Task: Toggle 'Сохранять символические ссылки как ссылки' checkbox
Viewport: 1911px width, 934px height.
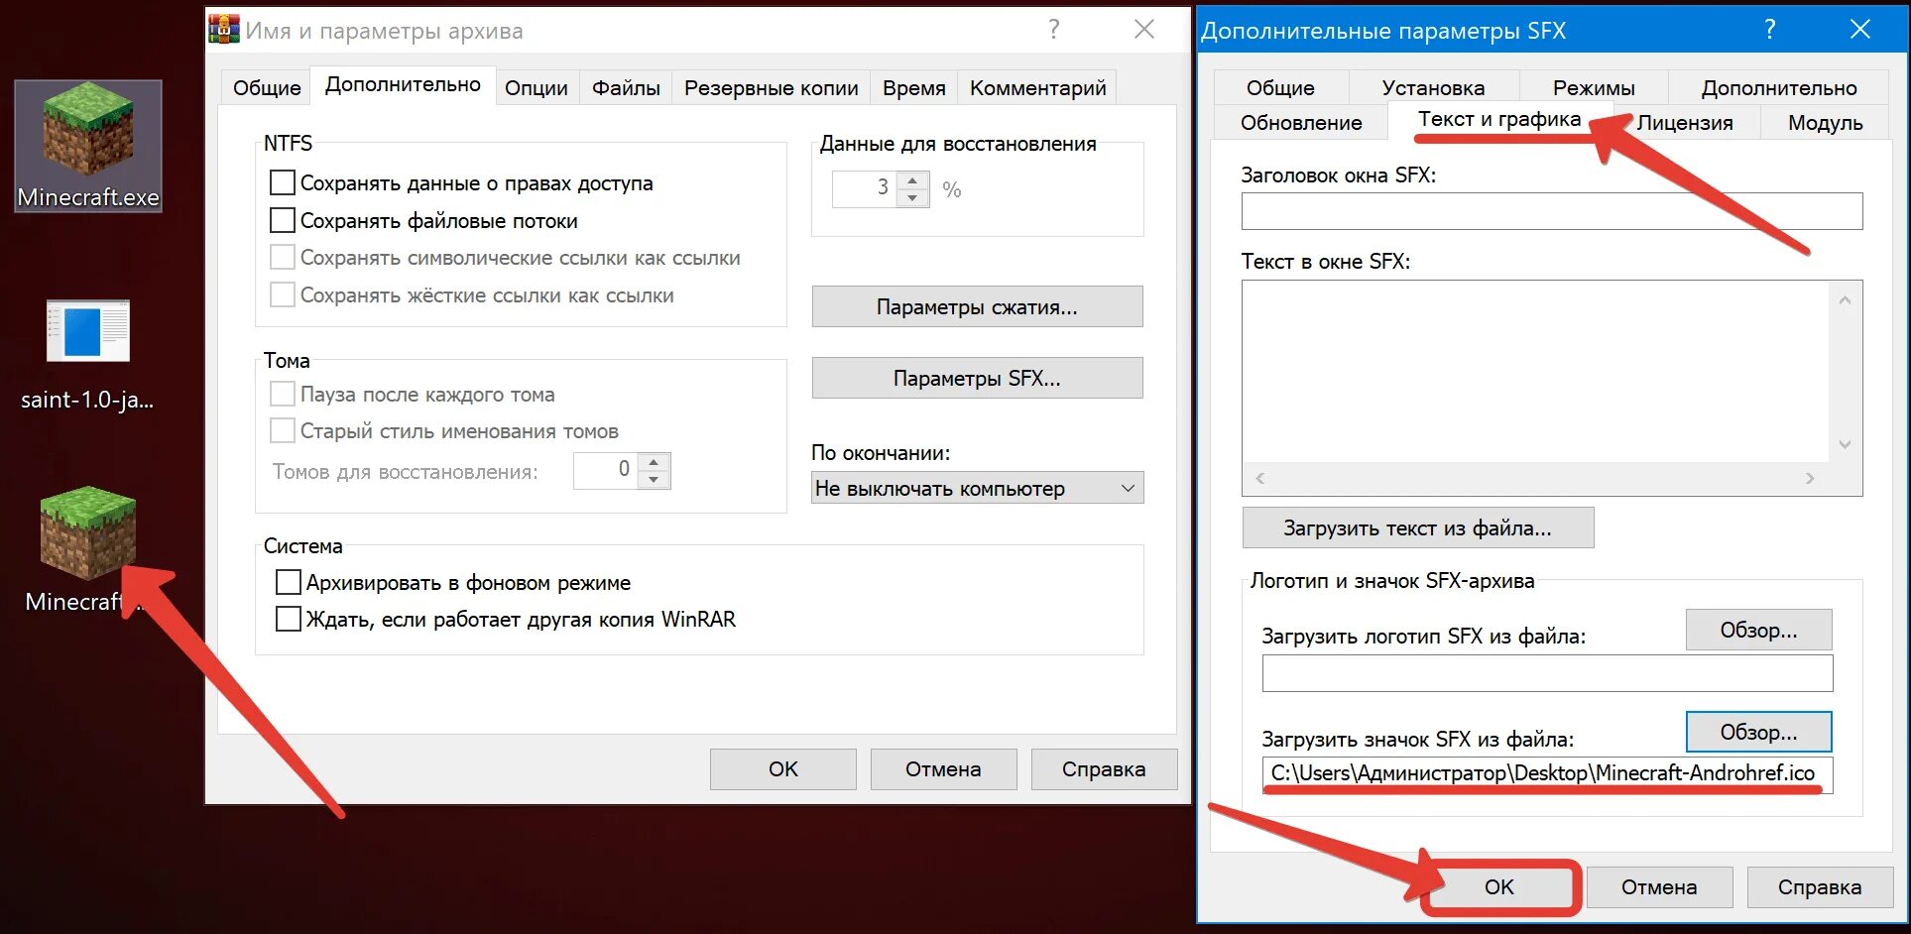Action: click(x=283, y=258)
